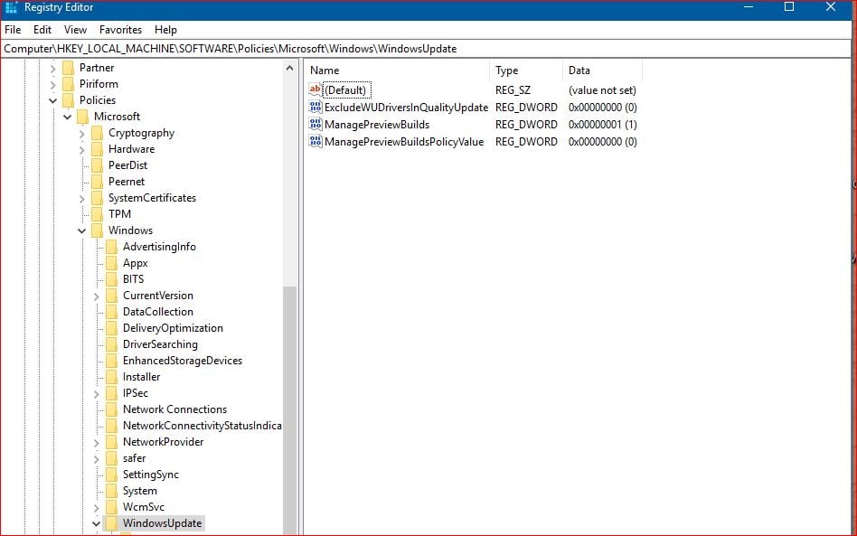Expand the WcmSvc key
This screenshot has width=857, height=536.
96,508
